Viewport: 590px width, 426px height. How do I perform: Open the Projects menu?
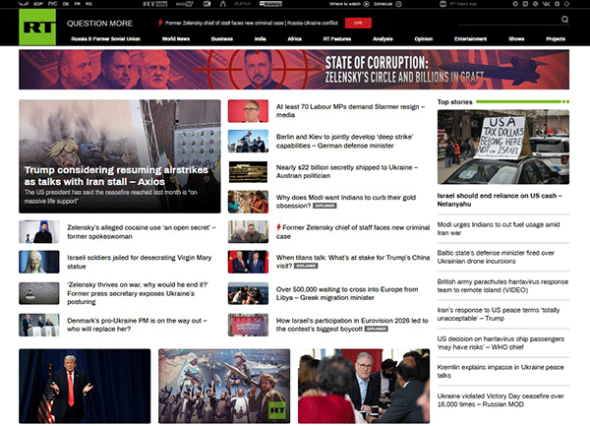556,38
